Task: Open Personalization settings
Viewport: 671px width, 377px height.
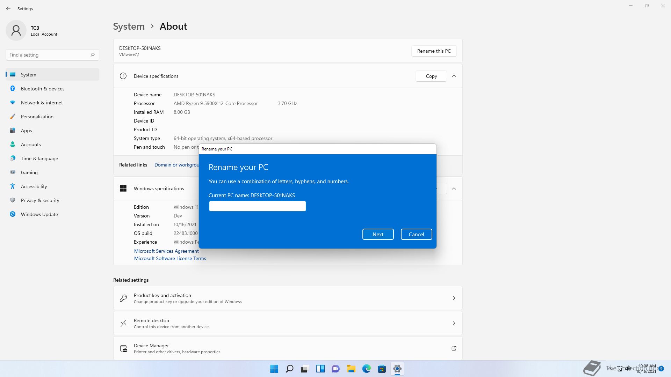Action: 52,117
